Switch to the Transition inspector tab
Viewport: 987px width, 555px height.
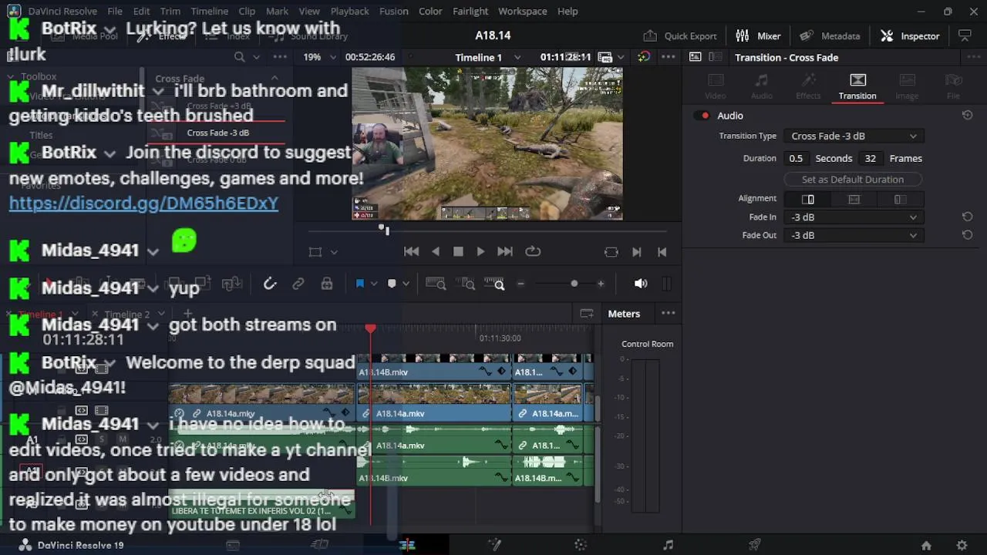point(857,86)
